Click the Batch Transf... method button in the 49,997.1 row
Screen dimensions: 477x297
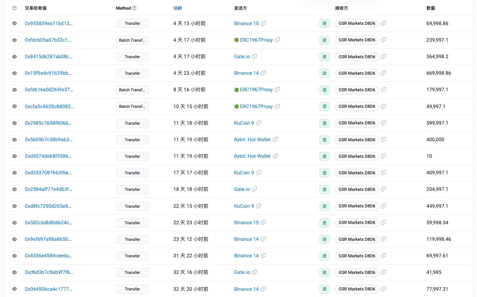point(132,106)
